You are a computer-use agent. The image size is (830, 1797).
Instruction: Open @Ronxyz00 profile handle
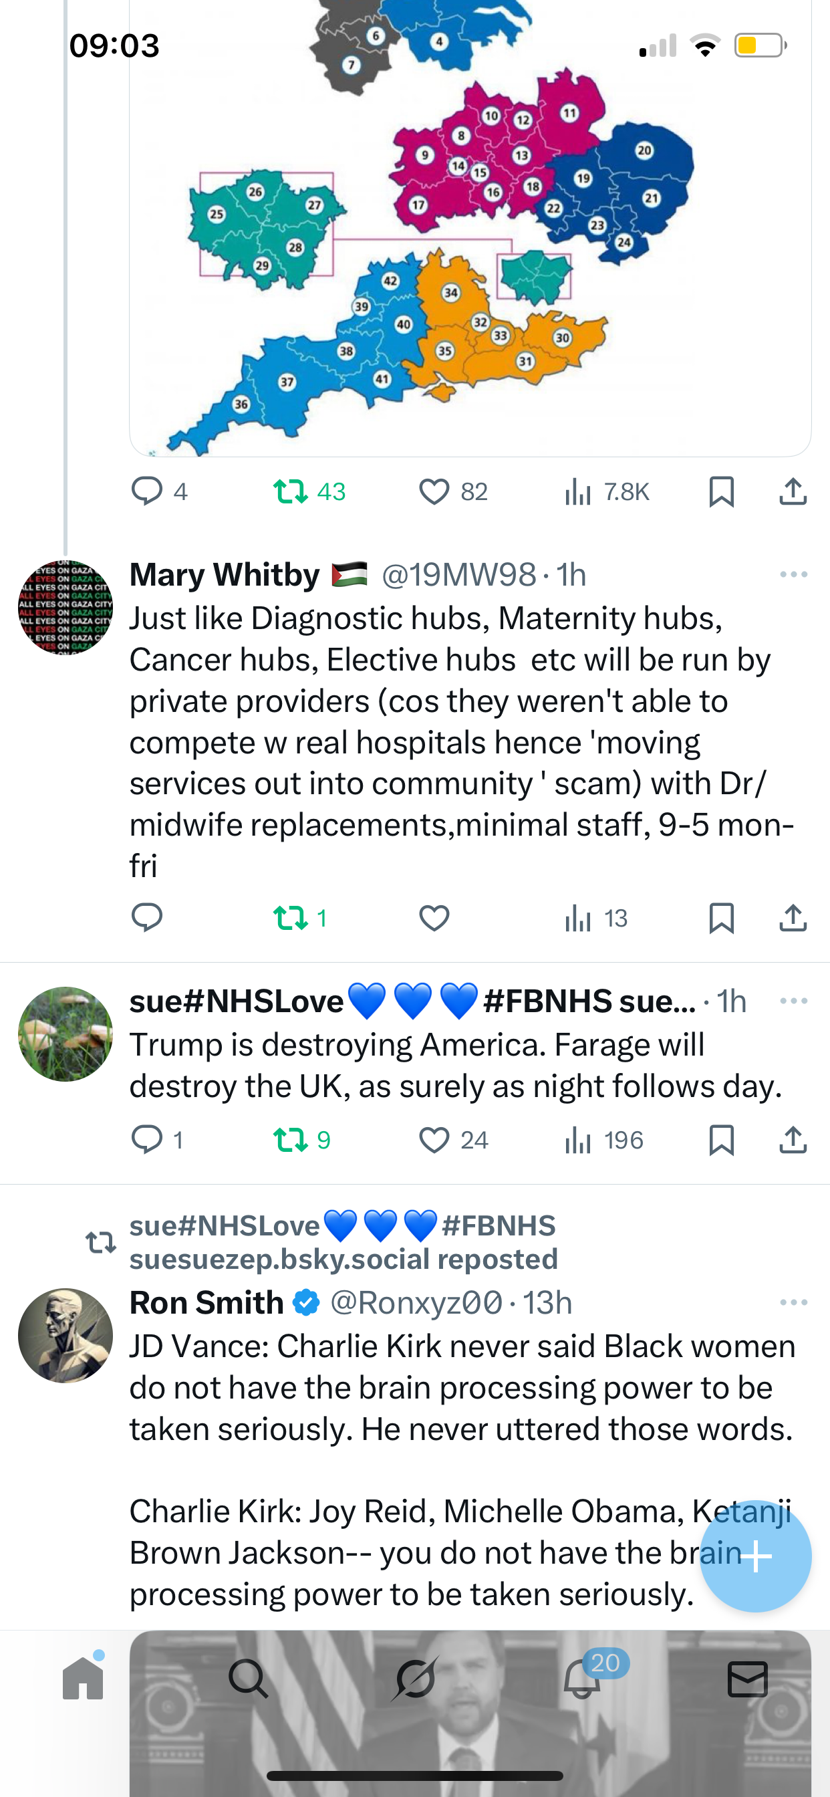pyautogui.click(x=416, y=1302)
